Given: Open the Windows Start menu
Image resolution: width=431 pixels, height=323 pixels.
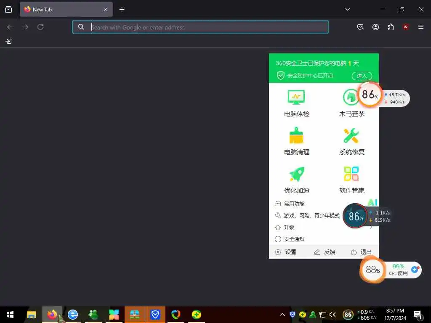Looking at the screenshot, I should (10, 315).
